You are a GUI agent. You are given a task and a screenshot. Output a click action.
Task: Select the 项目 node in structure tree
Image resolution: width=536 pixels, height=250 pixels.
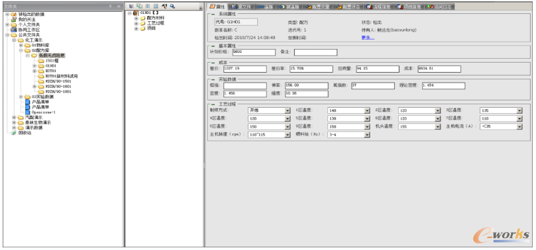[152, 28]
